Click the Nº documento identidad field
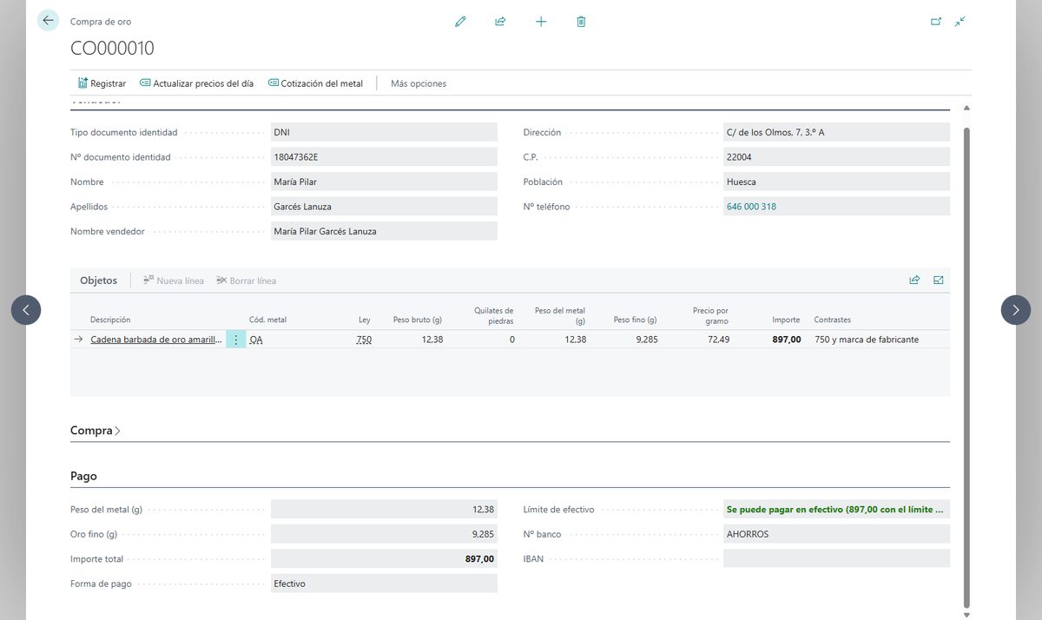Viewport: 1042px width, 620px height. (x=384, y=157)
